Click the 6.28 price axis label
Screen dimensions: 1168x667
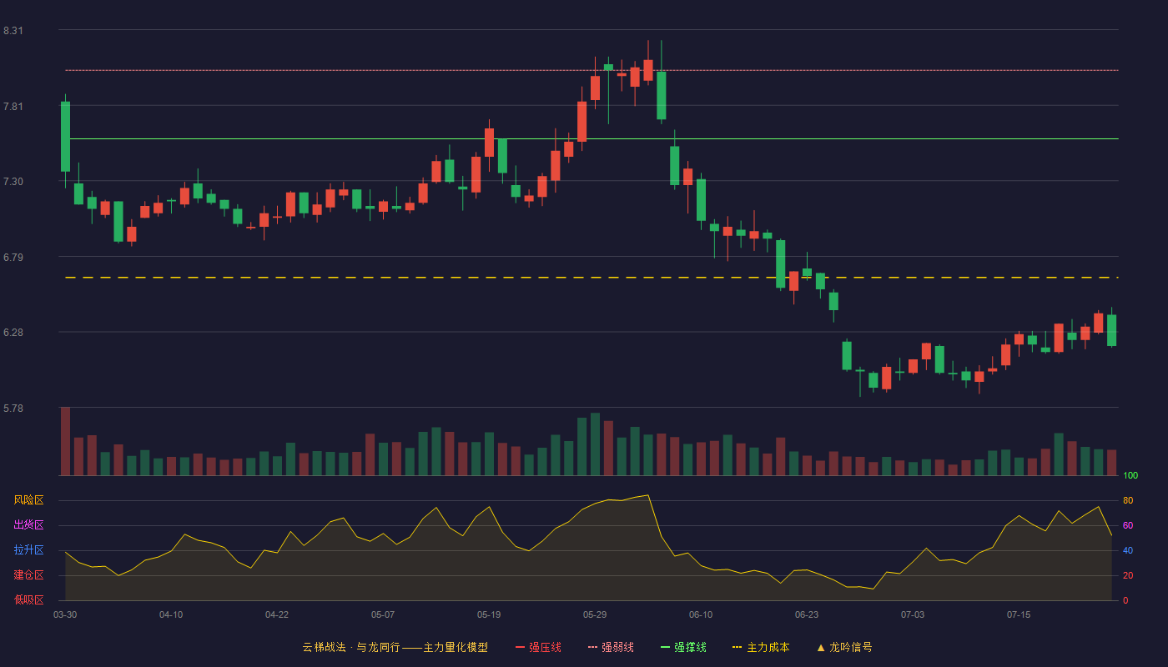(x=13, y=333)
